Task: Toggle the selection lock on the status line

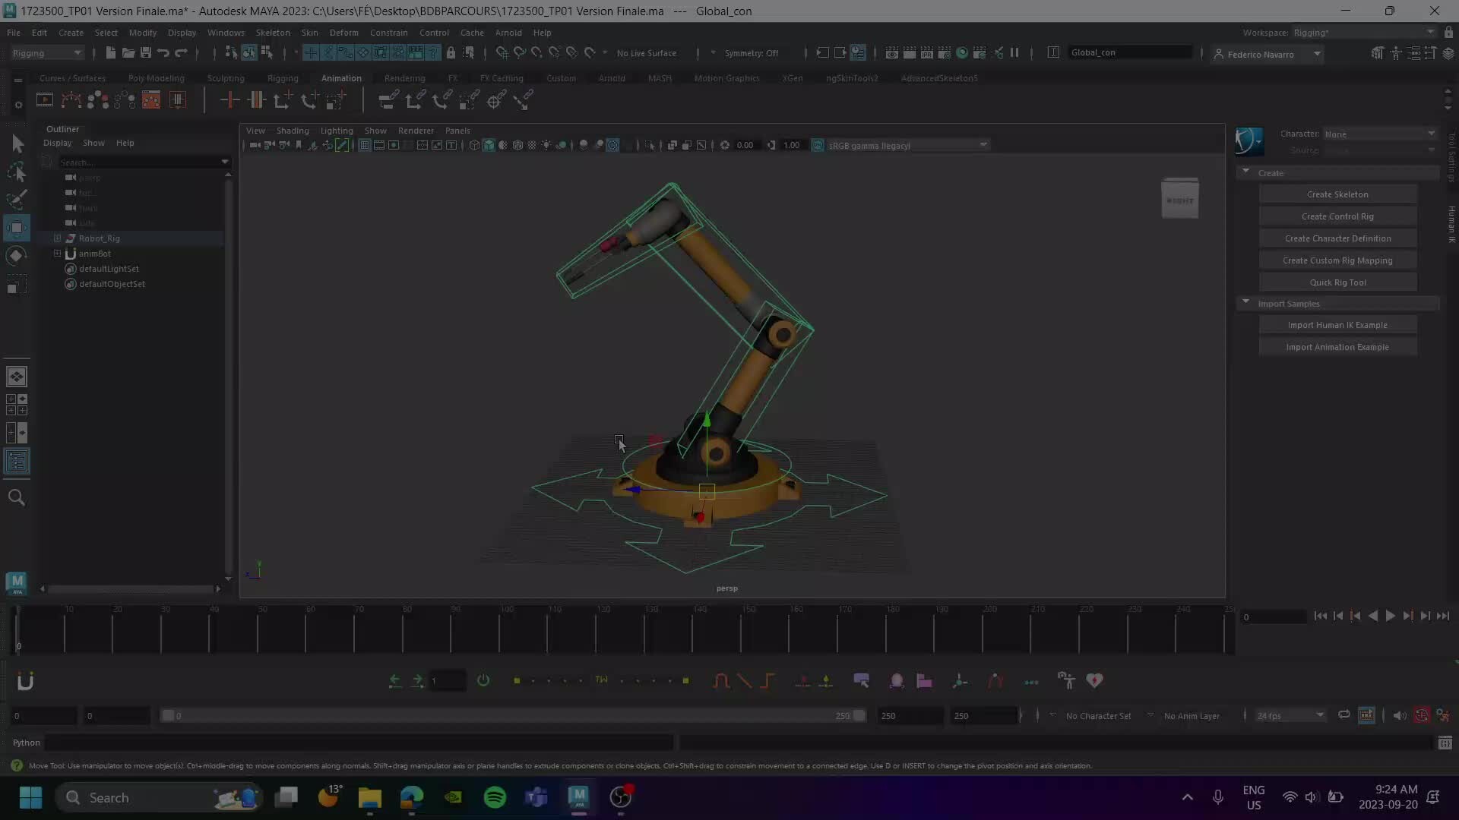Action: [x=451, y=52]
